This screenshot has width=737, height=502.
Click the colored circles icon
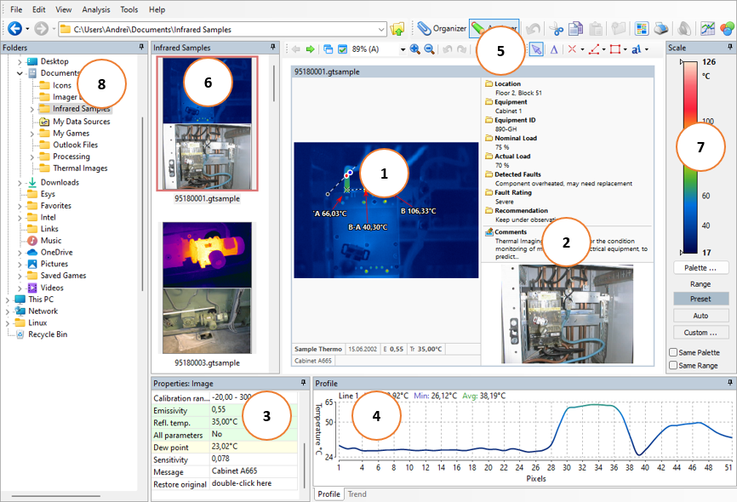[x=727, y=29]
